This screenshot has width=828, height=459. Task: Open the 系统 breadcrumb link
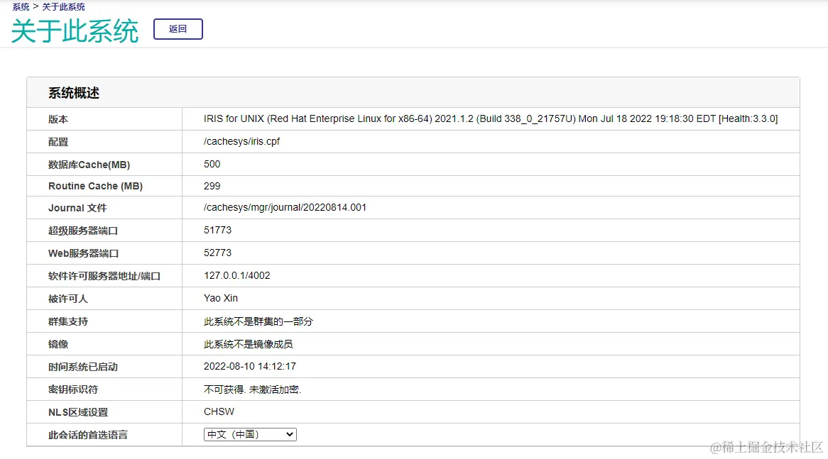tap(21, 7)
